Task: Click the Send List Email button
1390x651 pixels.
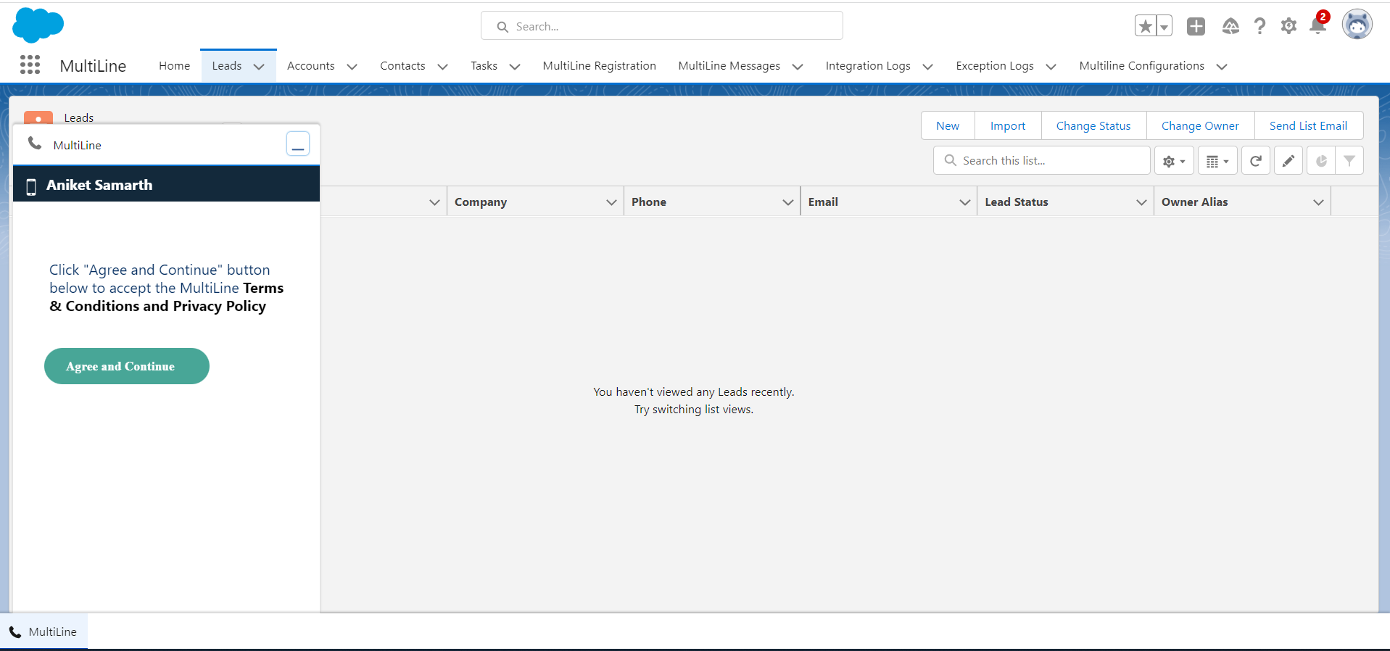Action: (1308, 125)
